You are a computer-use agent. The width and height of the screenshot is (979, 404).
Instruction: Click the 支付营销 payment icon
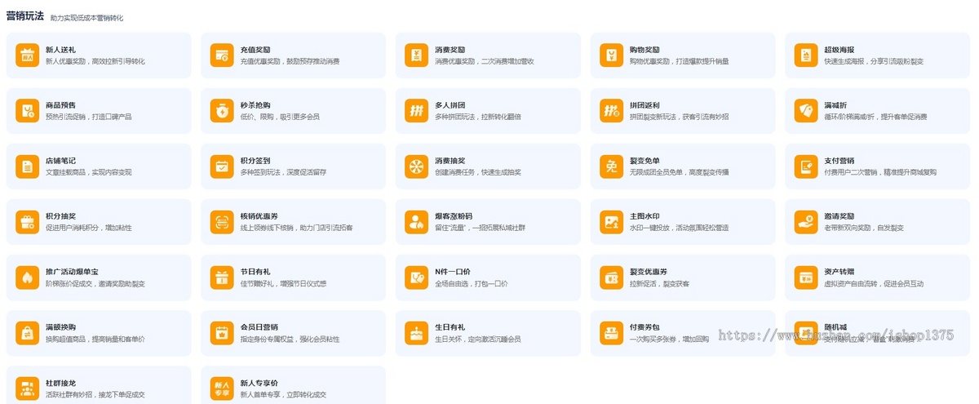[x=807, y=166]
